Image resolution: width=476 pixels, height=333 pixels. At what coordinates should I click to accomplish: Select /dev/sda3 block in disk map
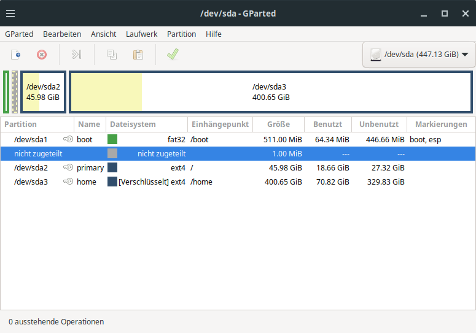coord(270,92)
